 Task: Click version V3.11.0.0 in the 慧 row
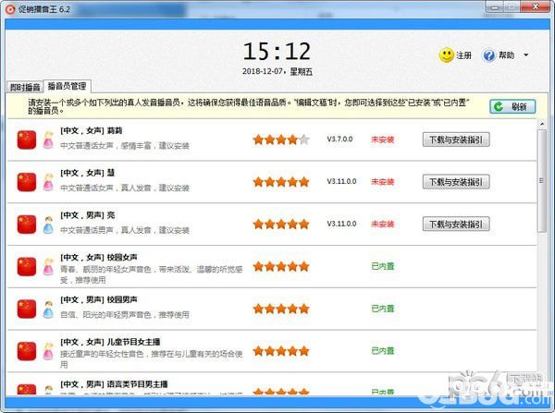341,181
